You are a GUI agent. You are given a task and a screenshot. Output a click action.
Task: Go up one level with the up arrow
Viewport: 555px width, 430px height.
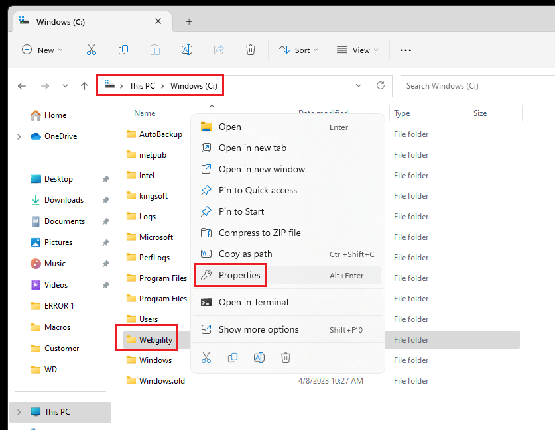[x=84, y=86]
